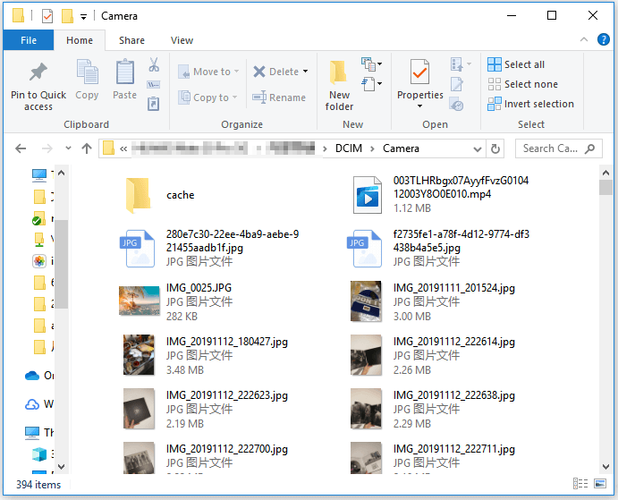
Task: Switch to the View tab
Action: (182, 40)
